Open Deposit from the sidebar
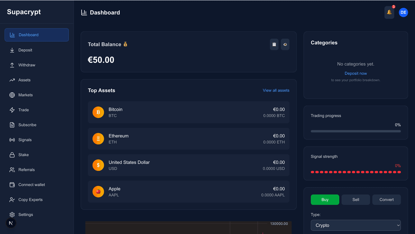This screenshot has width=415, height=234. pos(25,50)
